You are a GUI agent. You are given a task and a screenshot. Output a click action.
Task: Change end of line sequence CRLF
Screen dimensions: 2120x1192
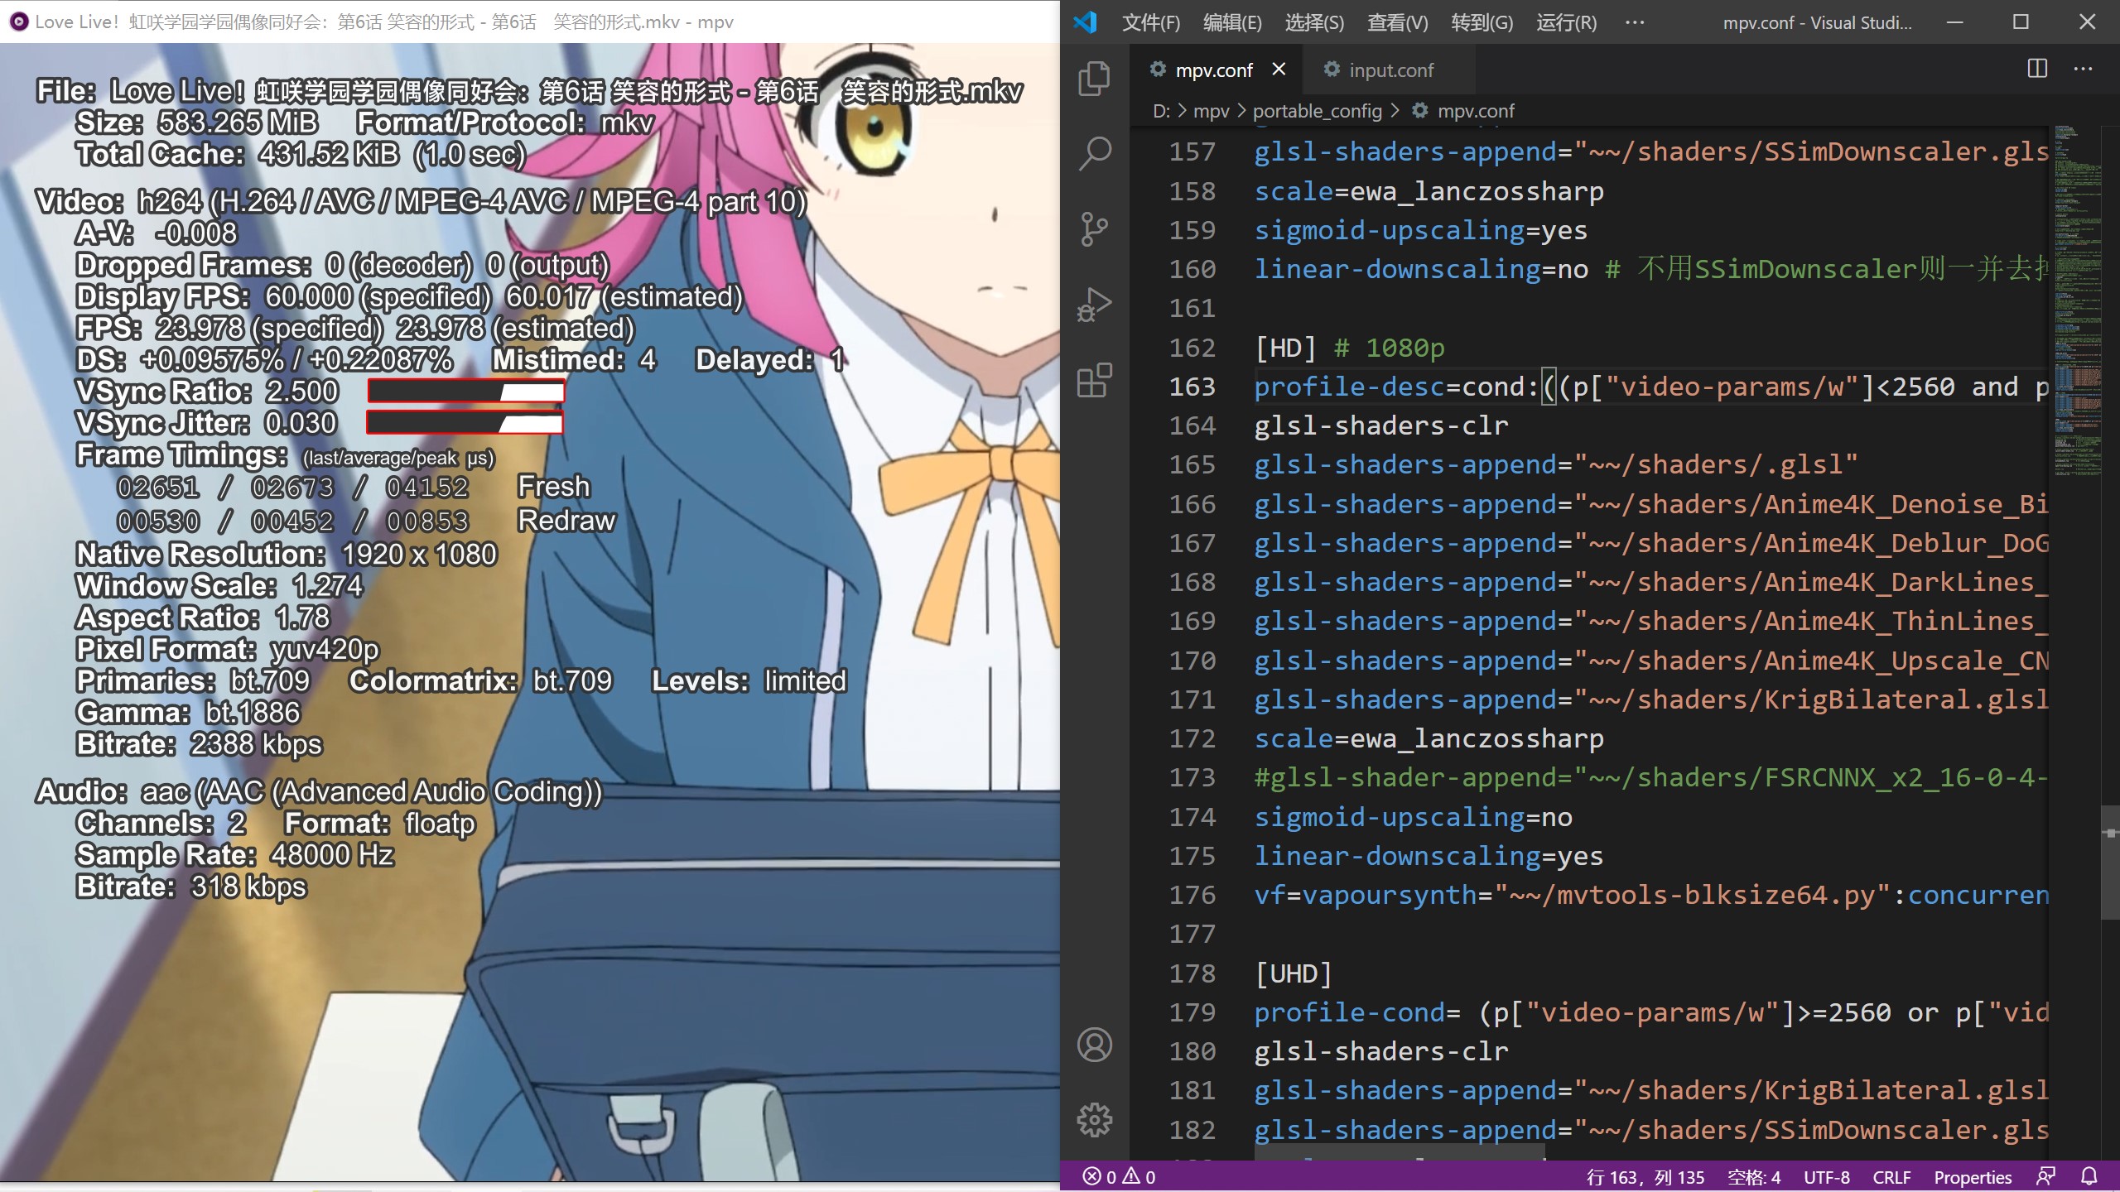click(x=1891, y=1176)
